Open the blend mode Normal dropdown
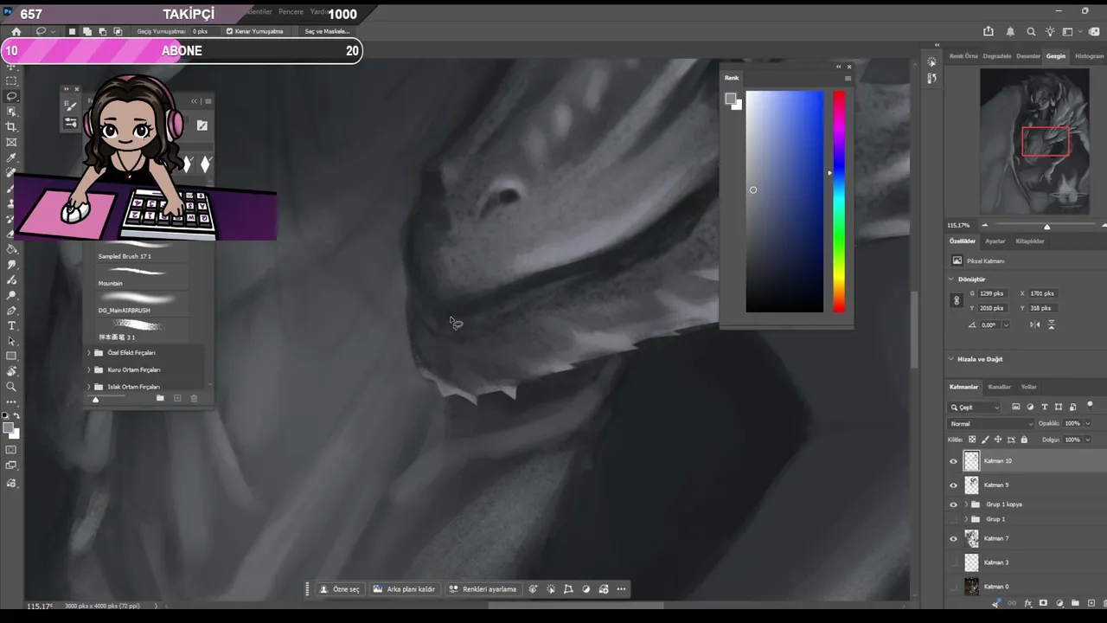The image size is (1107, 623). tap(990, 424)
